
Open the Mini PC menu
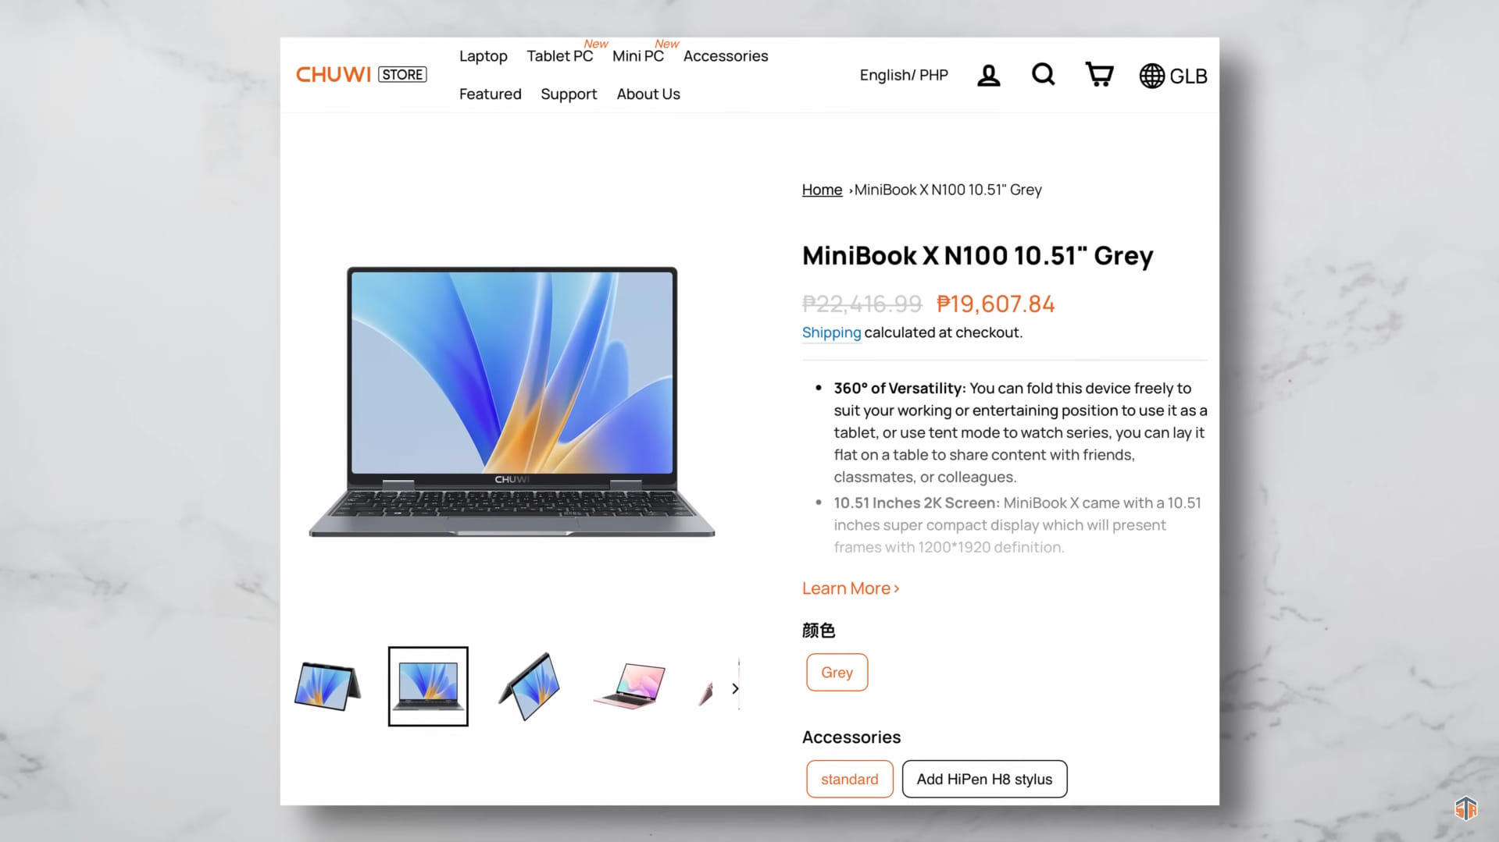(637, 56)
